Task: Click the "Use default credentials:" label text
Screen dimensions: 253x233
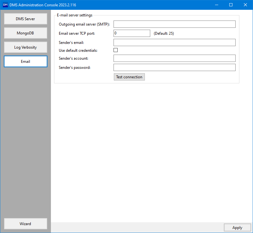Action: point(78,51)
